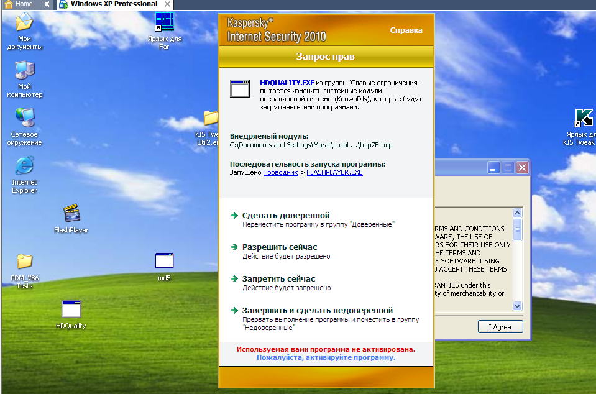Click the Используемая вами программа не активирована warning
596x394 pixels.
(x=326, y=349)
